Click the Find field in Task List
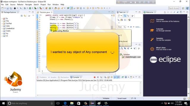The height and width of the screenshot is (106, 190). point(121,27)
